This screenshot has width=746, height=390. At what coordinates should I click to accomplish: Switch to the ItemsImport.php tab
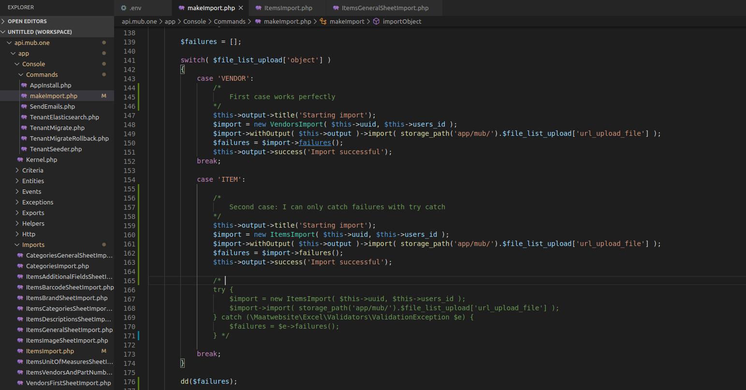coord(286,8)
